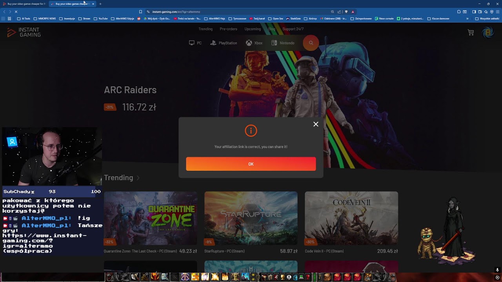Open the Brave Wallet icon
Image resolution: width=502 pixels, height=282 pixels.
point(480,12)
